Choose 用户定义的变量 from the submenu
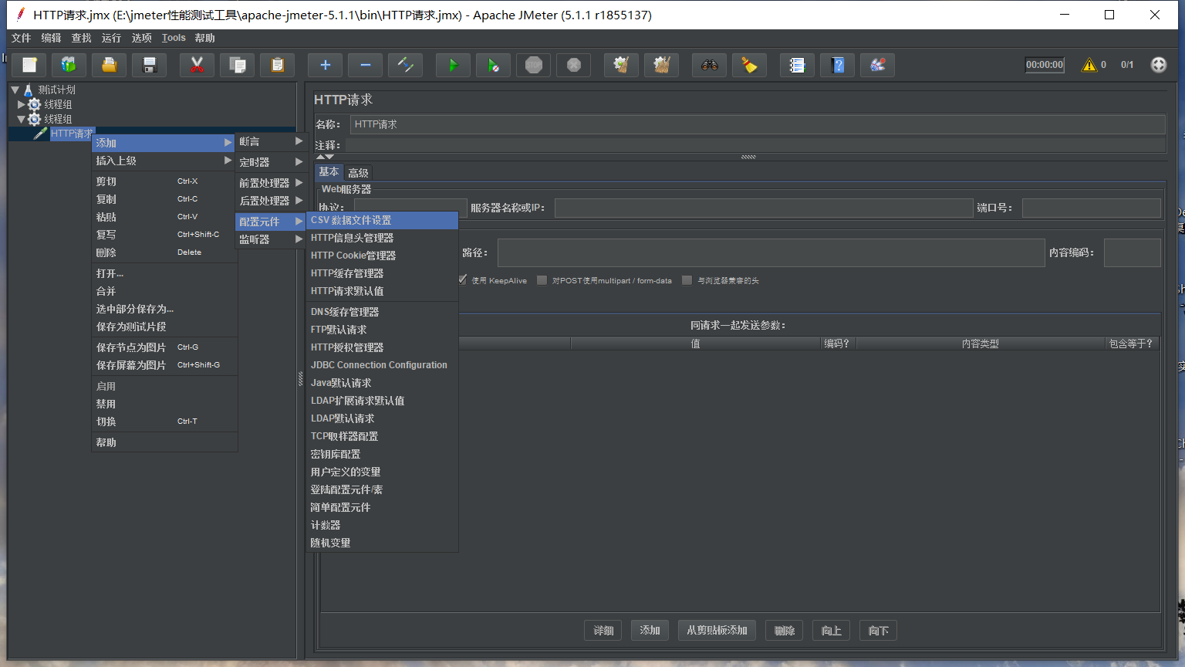 [x=383, y=472]
